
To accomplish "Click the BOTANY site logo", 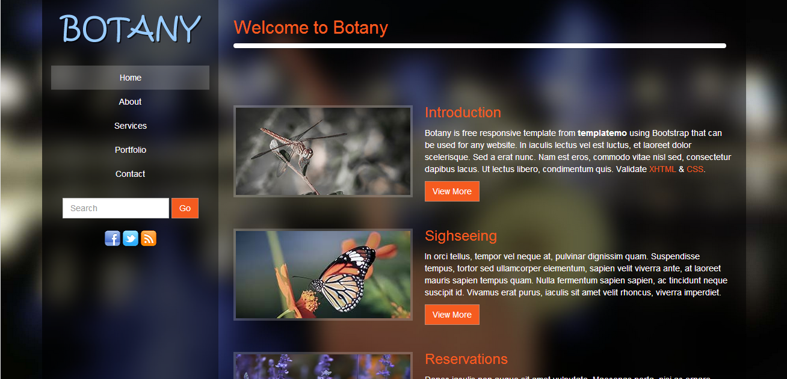I will [130, 29].
